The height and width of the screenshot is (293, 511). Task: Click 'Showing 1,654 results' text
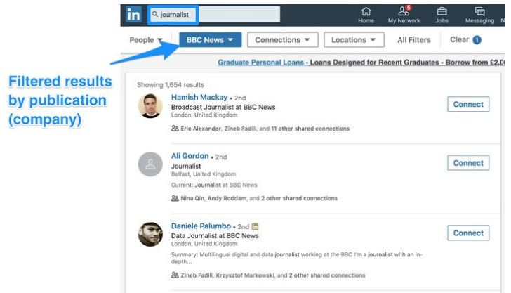pyautogui.click(x=171, y=85)
